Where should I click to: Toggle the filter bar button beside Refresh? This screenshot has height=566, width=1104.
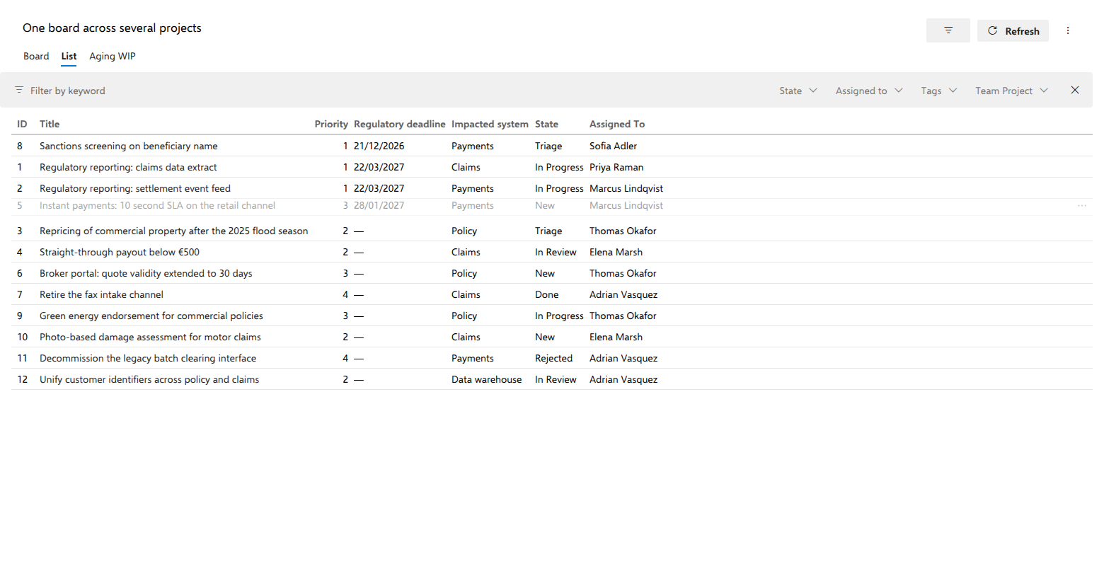(x=948, y=30)
